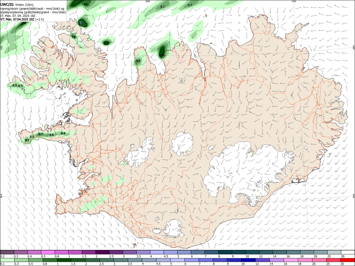
Task: Click the 'VT: Mán. 07.04.2025 20Z' valid time
Action: click(x=17, y=19)
